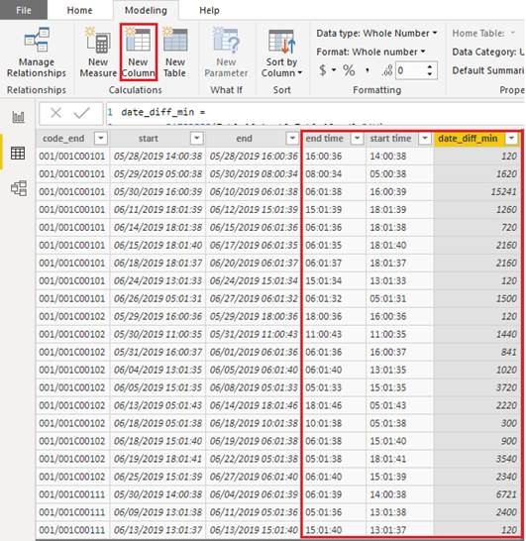Click cell value 3720
This screenshot has width=526, height=541.
[x=506, y=387]
